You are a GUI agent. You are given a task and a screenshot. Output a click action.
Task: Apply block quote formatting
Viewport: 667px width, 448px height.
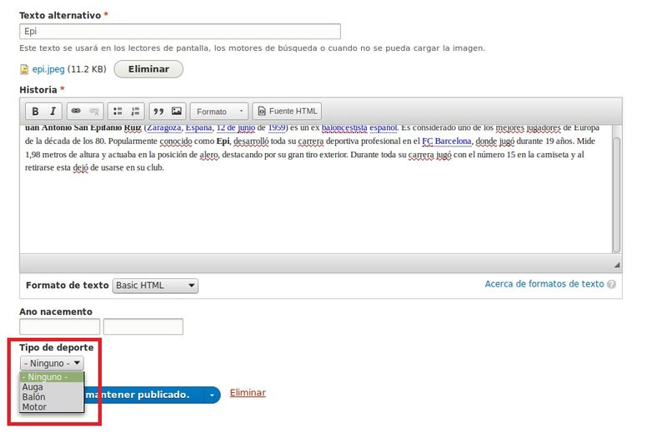[x=158, y=112]
